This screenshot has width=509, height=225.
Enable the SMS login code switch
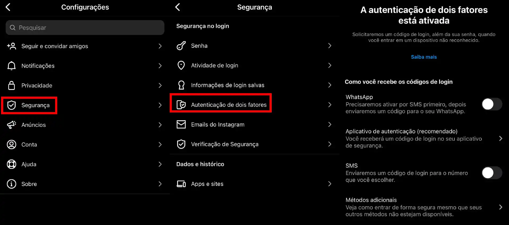[492, 173]
